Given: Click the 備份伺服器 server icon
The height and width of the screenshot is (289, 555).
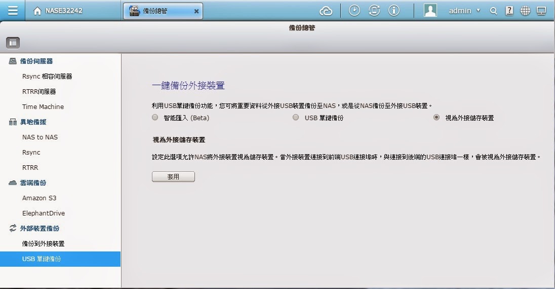Looking at the screenshot, I should (x=12, y=61).
